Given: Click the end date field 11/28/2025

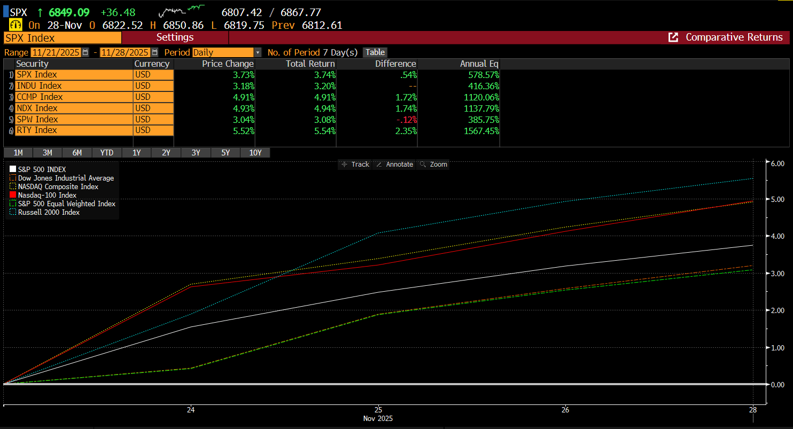Looking at the screenshot, I should pos(125,52).
